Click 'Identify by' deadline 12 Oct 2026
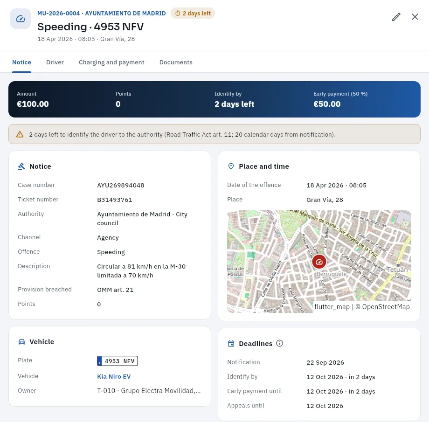 340,377
